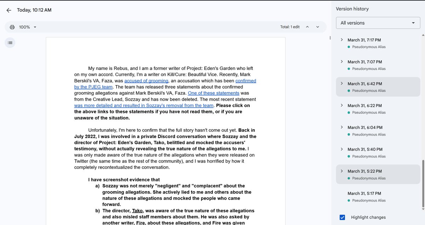
Task: Select the March 31, 6:42 PM timestamp text
Action: coord(364,84)
